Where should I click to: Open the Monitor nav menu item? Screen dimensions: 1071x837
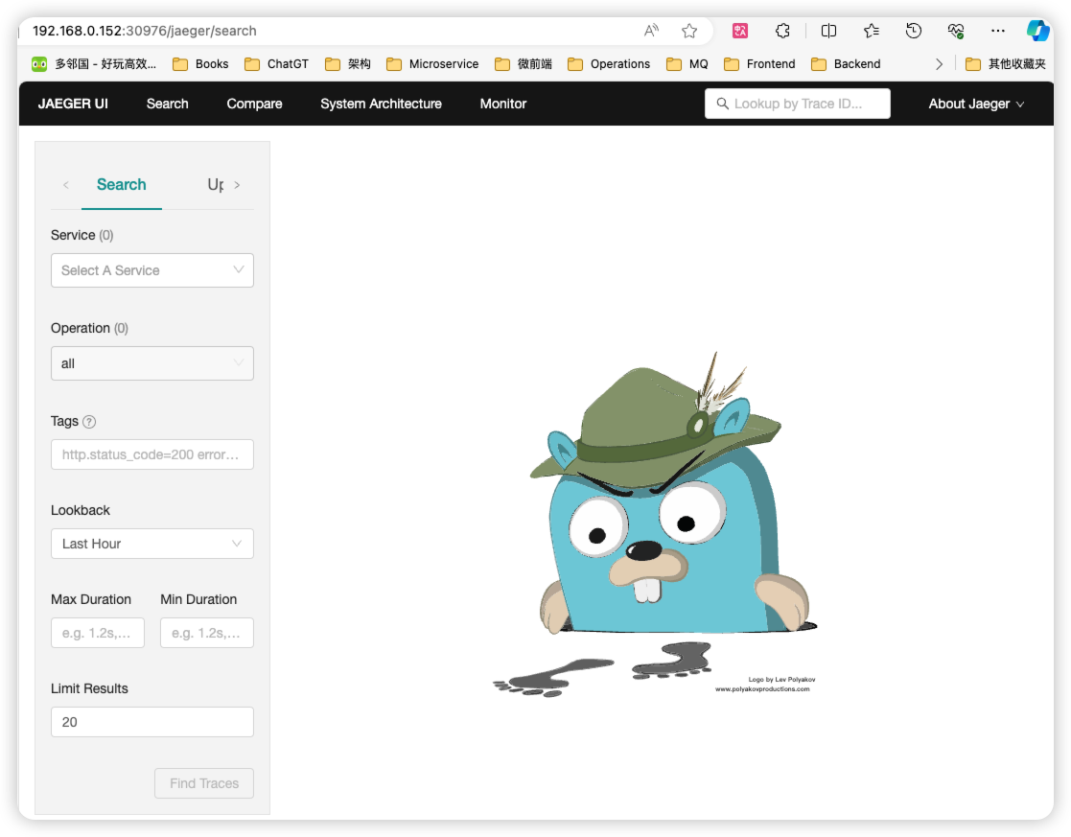point(503,104)
